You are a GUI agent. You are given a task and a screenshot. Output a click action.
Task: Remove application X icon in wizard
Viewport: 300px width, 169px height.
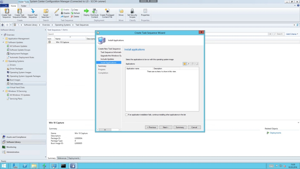[189, 64]
